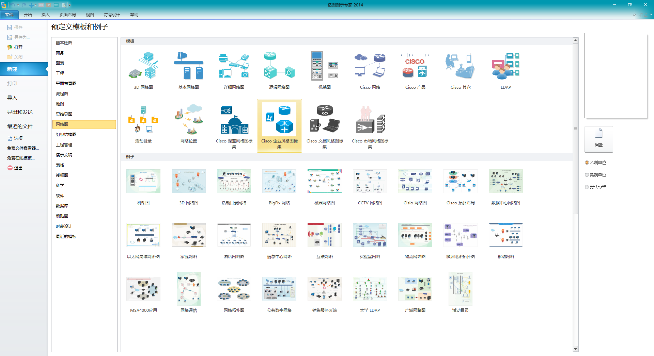This screenshot has height=356, width=654.
Task: Click the export to PDF toolbar icon
Action: 41,5
